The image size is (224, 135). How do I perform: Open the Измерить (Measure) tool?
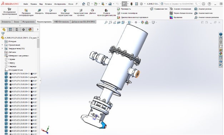(x=39, y=11)
